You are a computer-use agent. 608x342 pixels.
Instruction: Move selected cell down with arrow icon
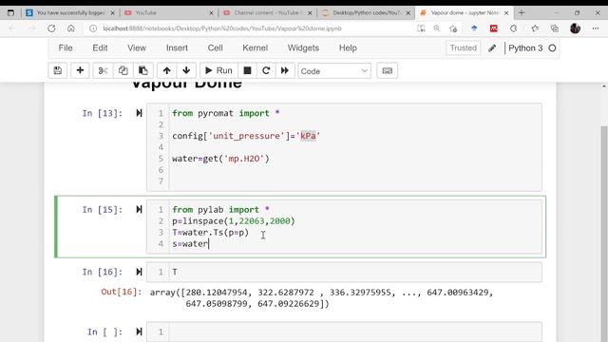pyautogui.click(x=186, y=70)
